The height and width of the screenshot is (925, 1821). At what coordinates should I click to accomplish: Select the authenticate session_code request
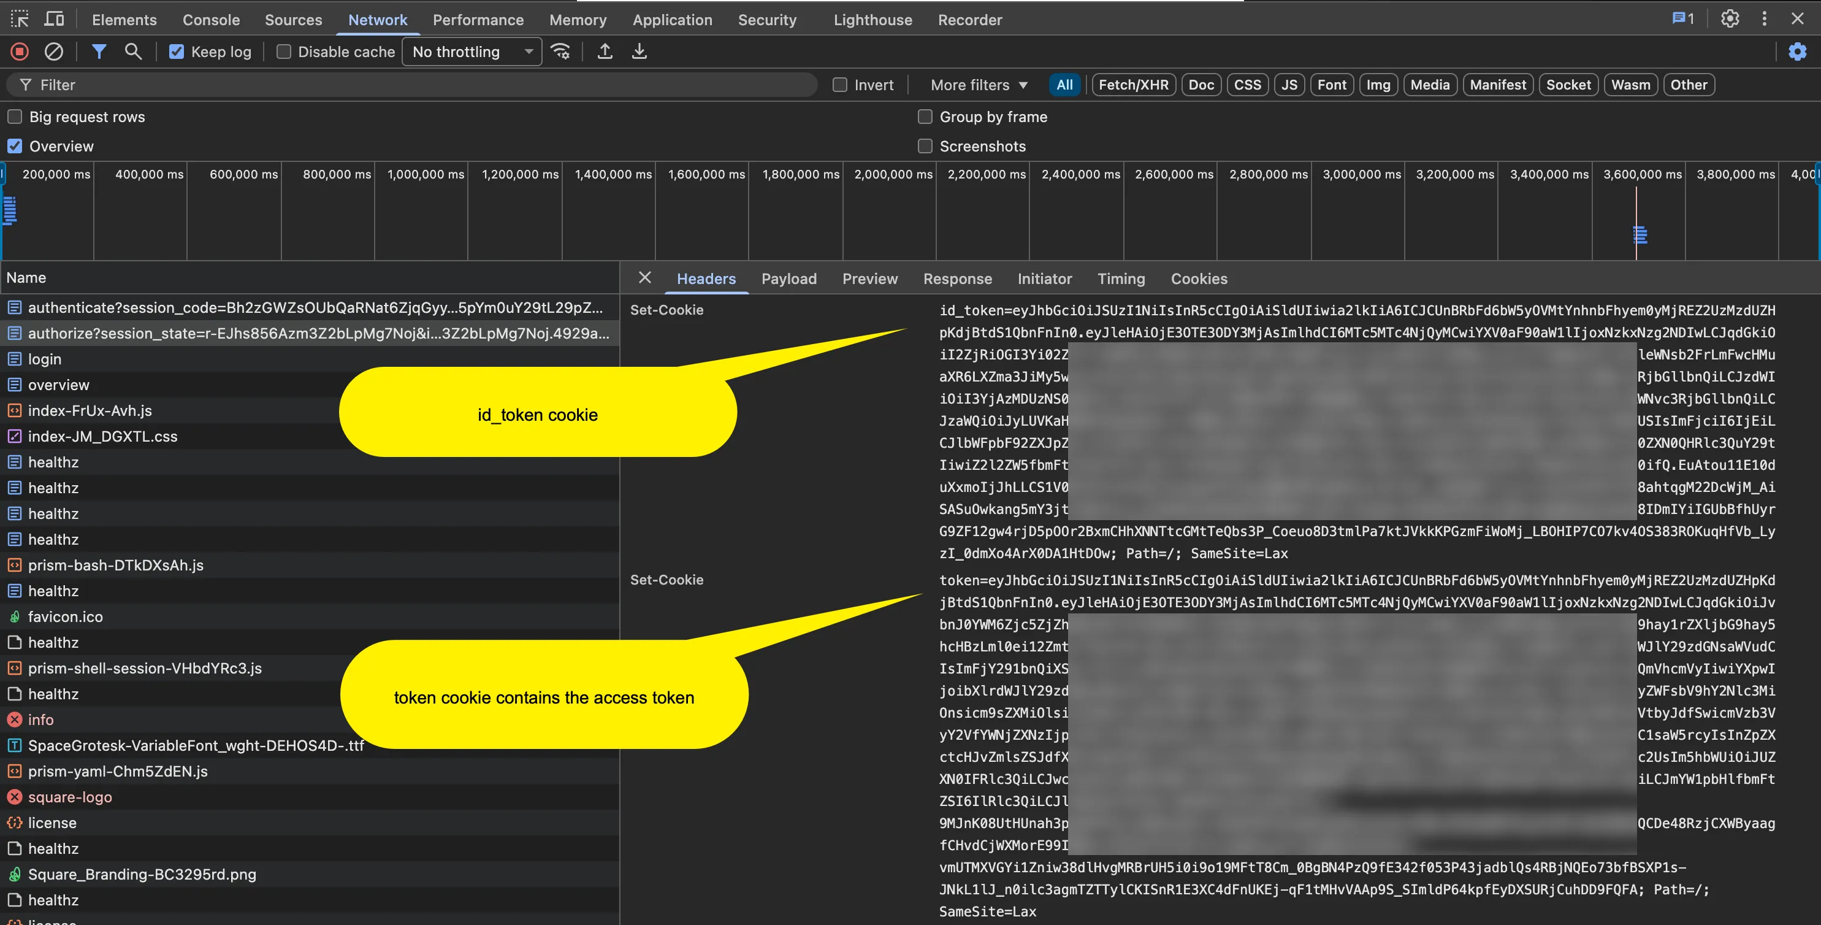[x=310, y=308]
